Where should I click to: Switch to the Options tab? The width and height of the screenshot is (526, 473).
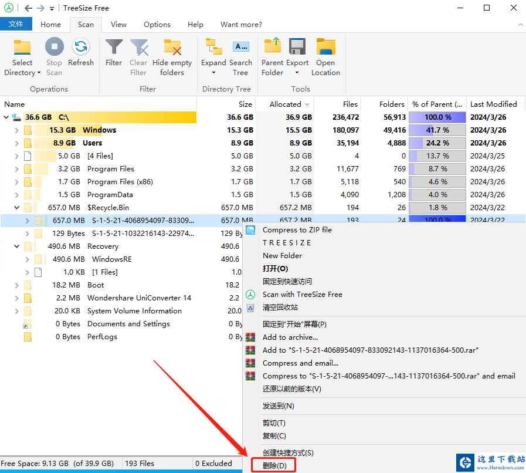[157, 25]
